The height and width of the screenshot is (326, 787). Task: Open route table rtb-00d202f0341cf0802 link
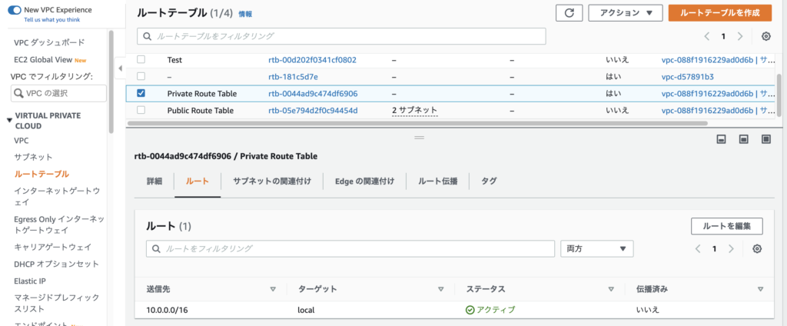point(312,60)
